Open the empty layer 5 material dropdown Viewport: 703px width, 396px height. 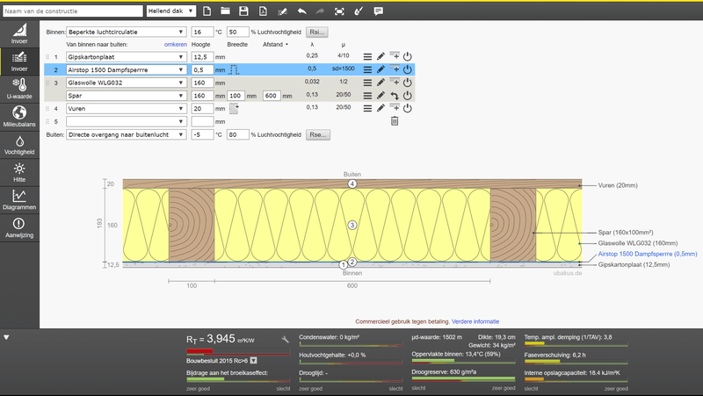tap(126, 121)
